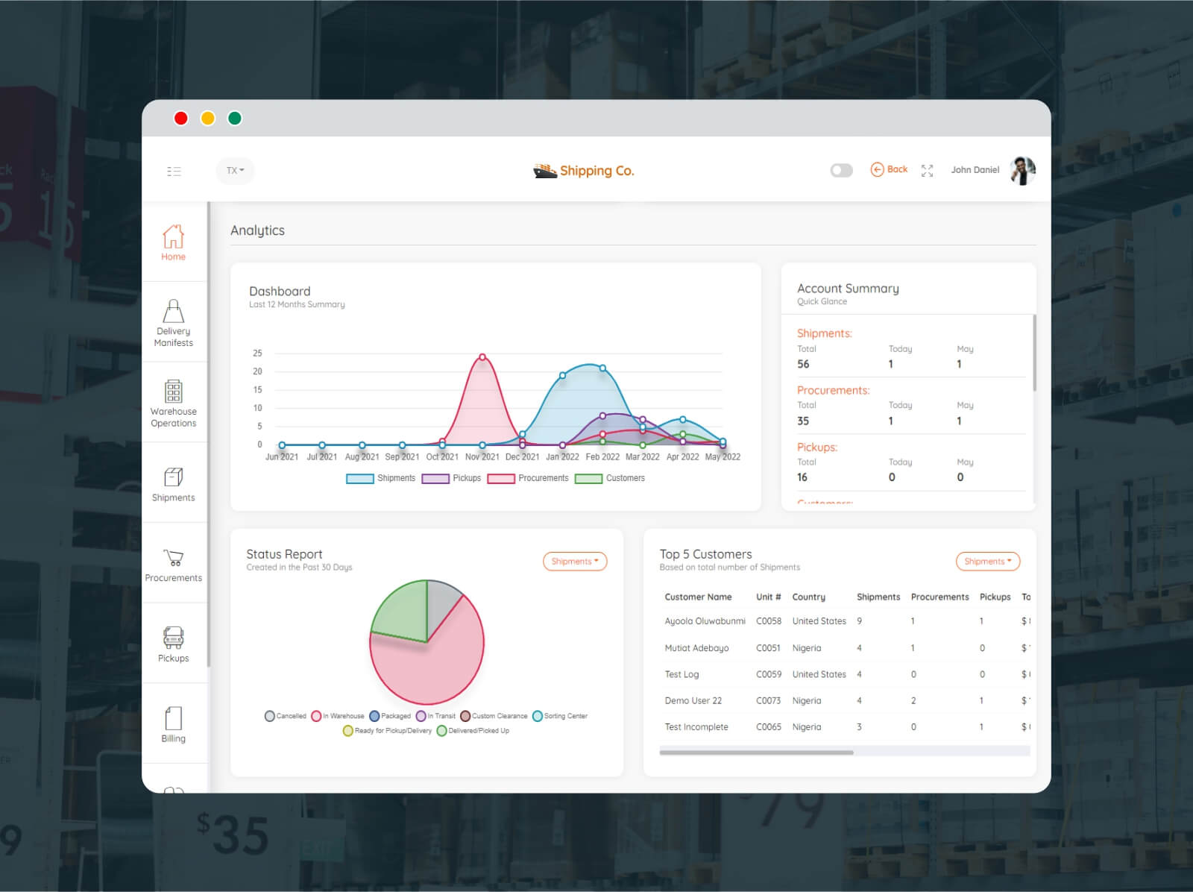The image size is (1193, 892).
Task: Click the Top 5 Customers horizontal scrollbar
Action: (756, 753)
